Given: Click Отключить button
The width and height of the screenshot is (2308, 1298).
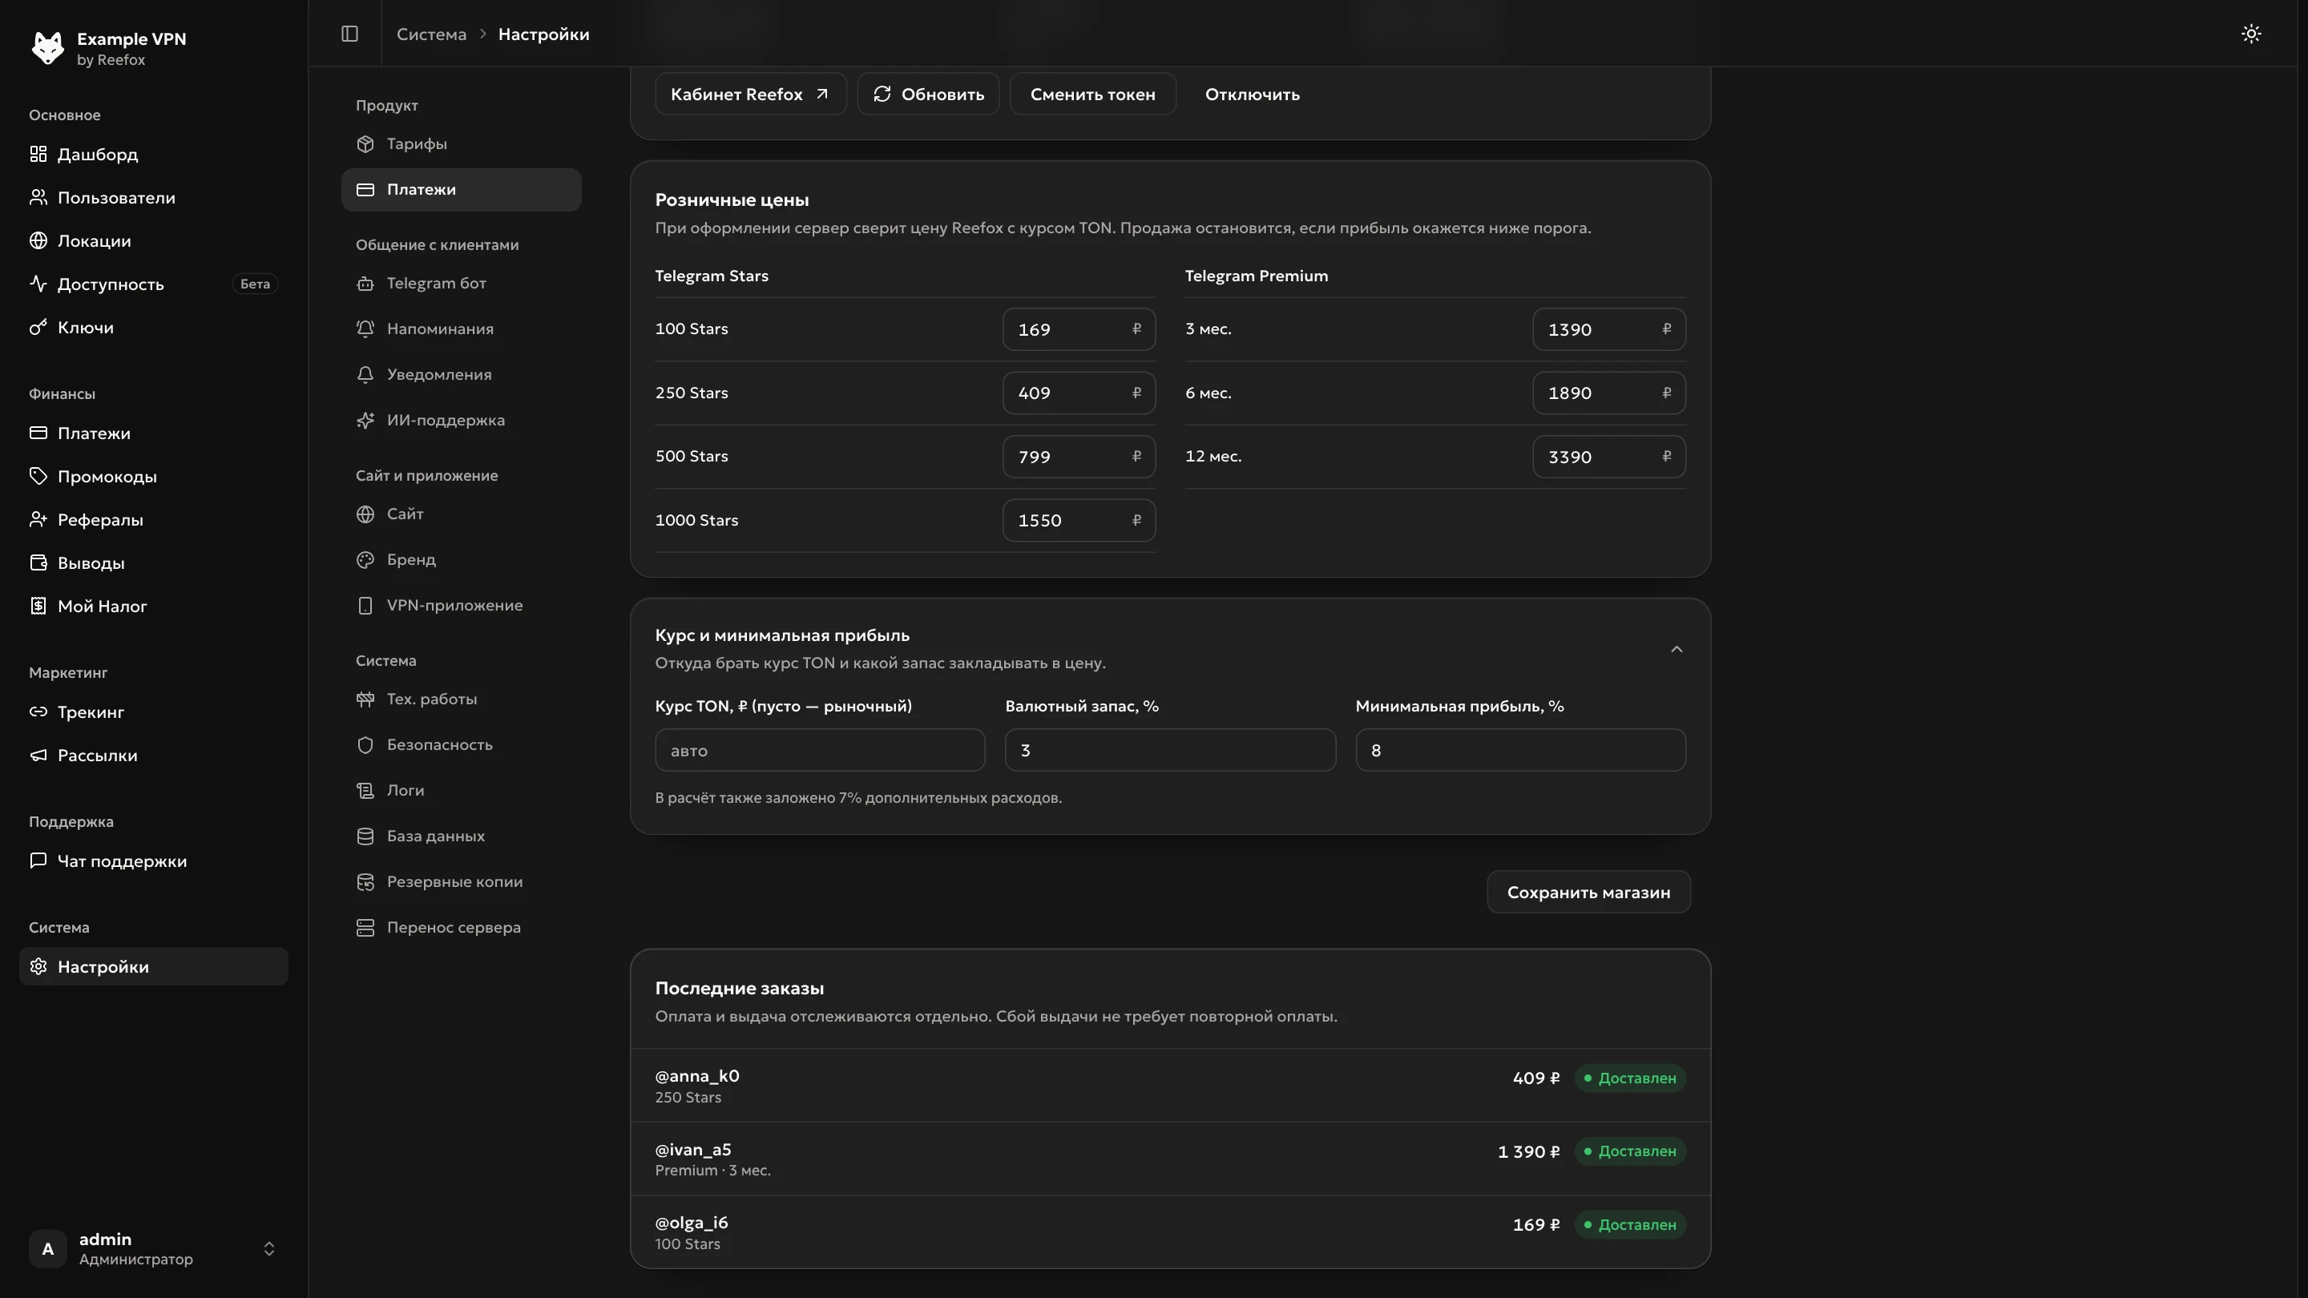Looking at the screenshot, I should [x=1252, y=94].
